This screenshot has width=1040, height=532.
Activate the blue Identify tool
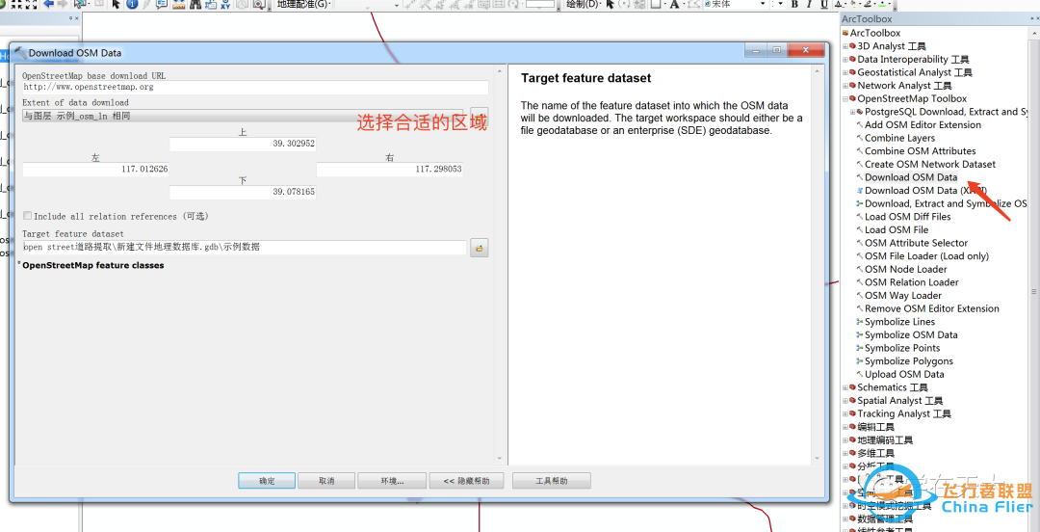(x=131, y=5)
